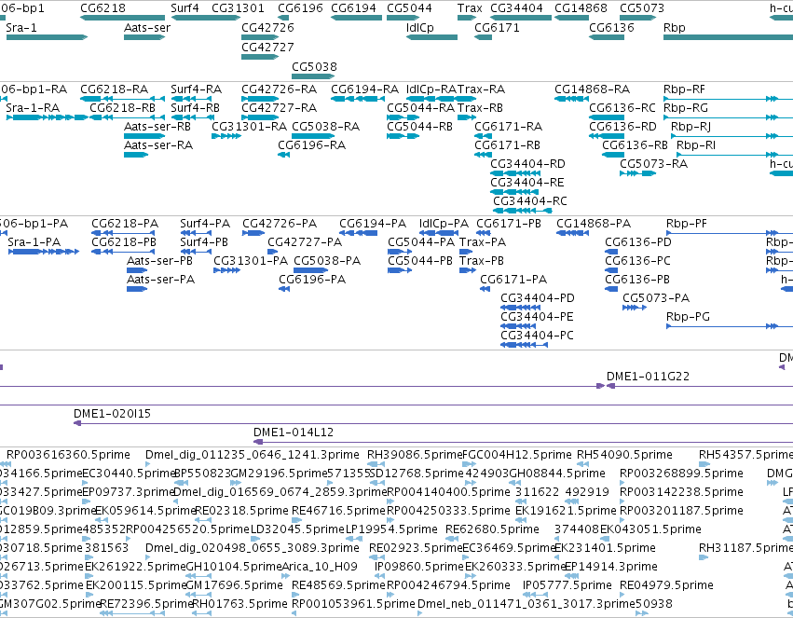The width and height of the screenshot is (793, 618).
Task: Click the DME1-020I15 clone label
Action: point(112,414)
